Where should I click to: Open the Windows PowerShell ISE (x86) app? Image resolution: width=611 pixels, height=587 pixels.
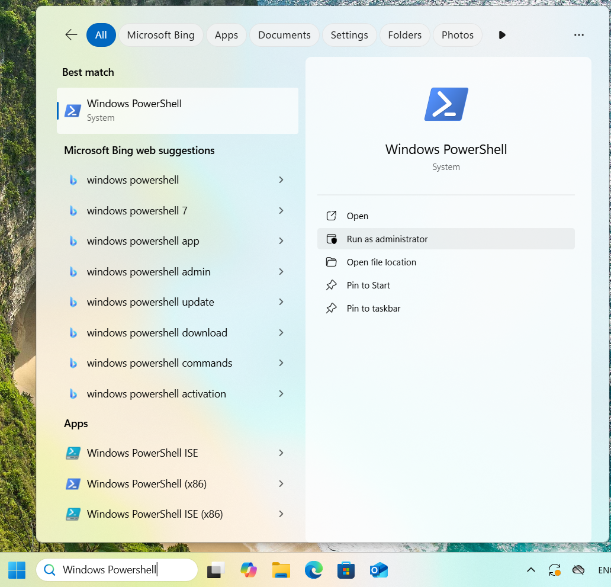point(178,514)
